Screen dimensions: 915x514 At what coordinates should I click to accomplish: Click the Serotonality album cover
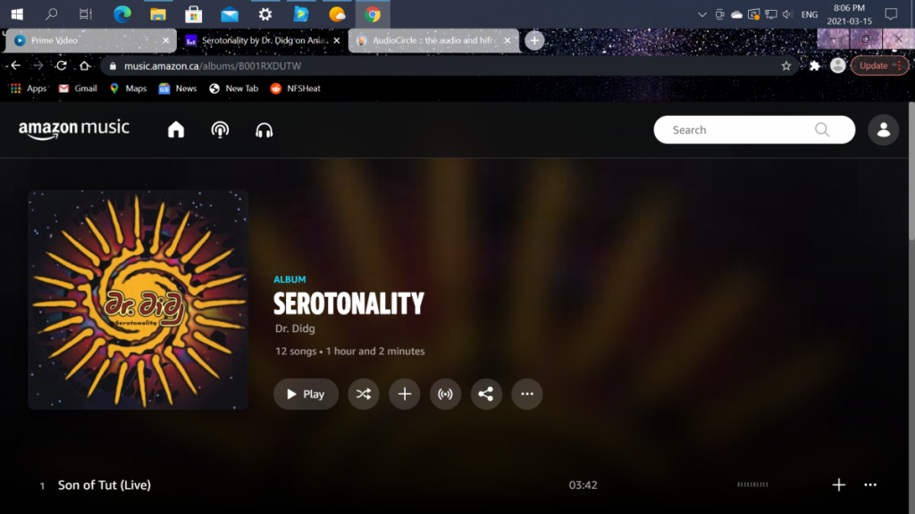139,300
